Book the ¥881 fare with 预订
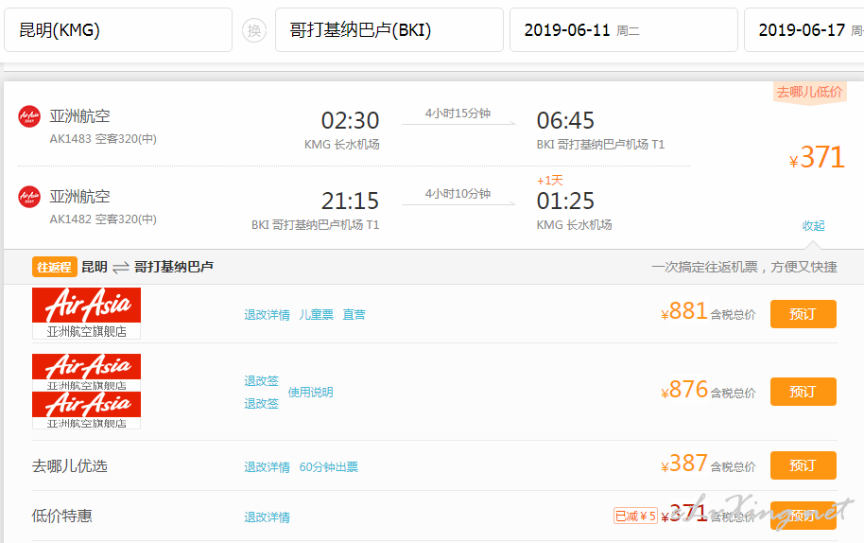Screen dimensions: 864x543 pos(803,313)
